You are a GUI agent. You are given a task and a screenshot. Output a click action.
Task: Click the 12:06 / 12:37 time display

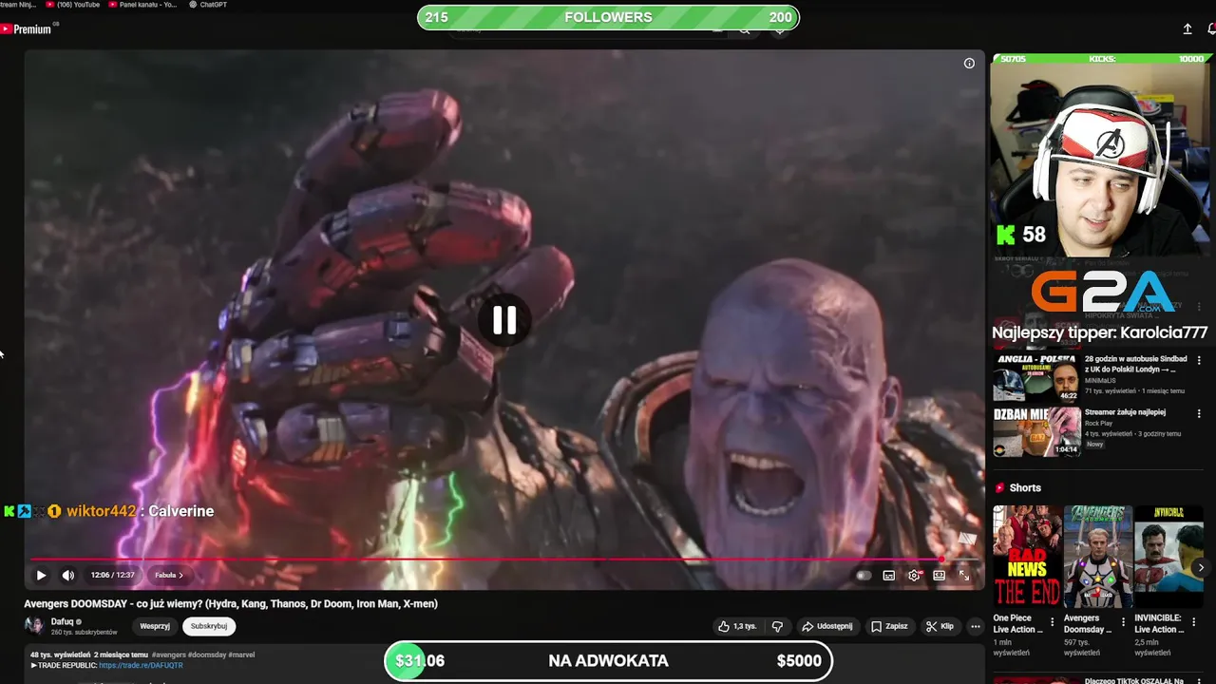coord(112,575)
